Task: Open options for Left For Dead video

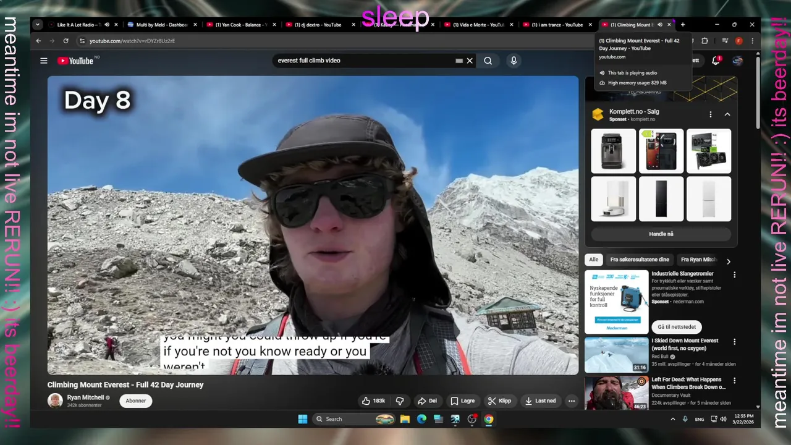Action: [x=735, y=380]
